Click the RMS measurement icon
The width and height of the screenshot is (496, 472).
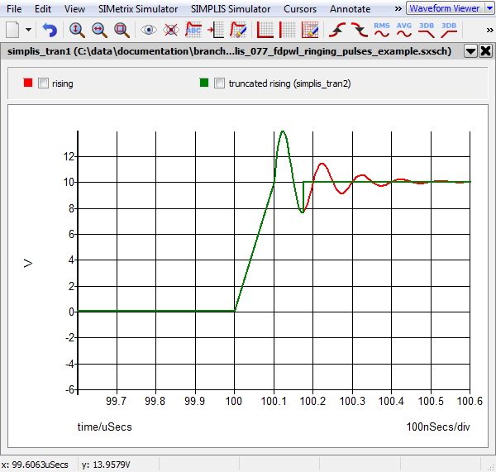[x=382, y=30]
